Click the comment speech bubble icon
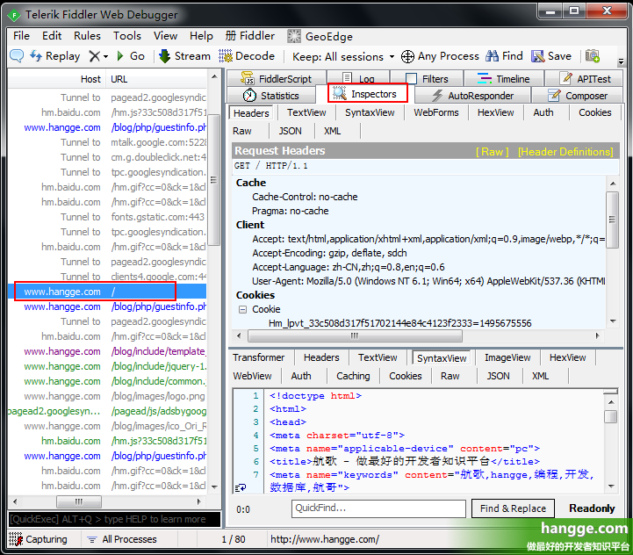The height and width of the screenshot is (555, 633). (x=17, y=55)
